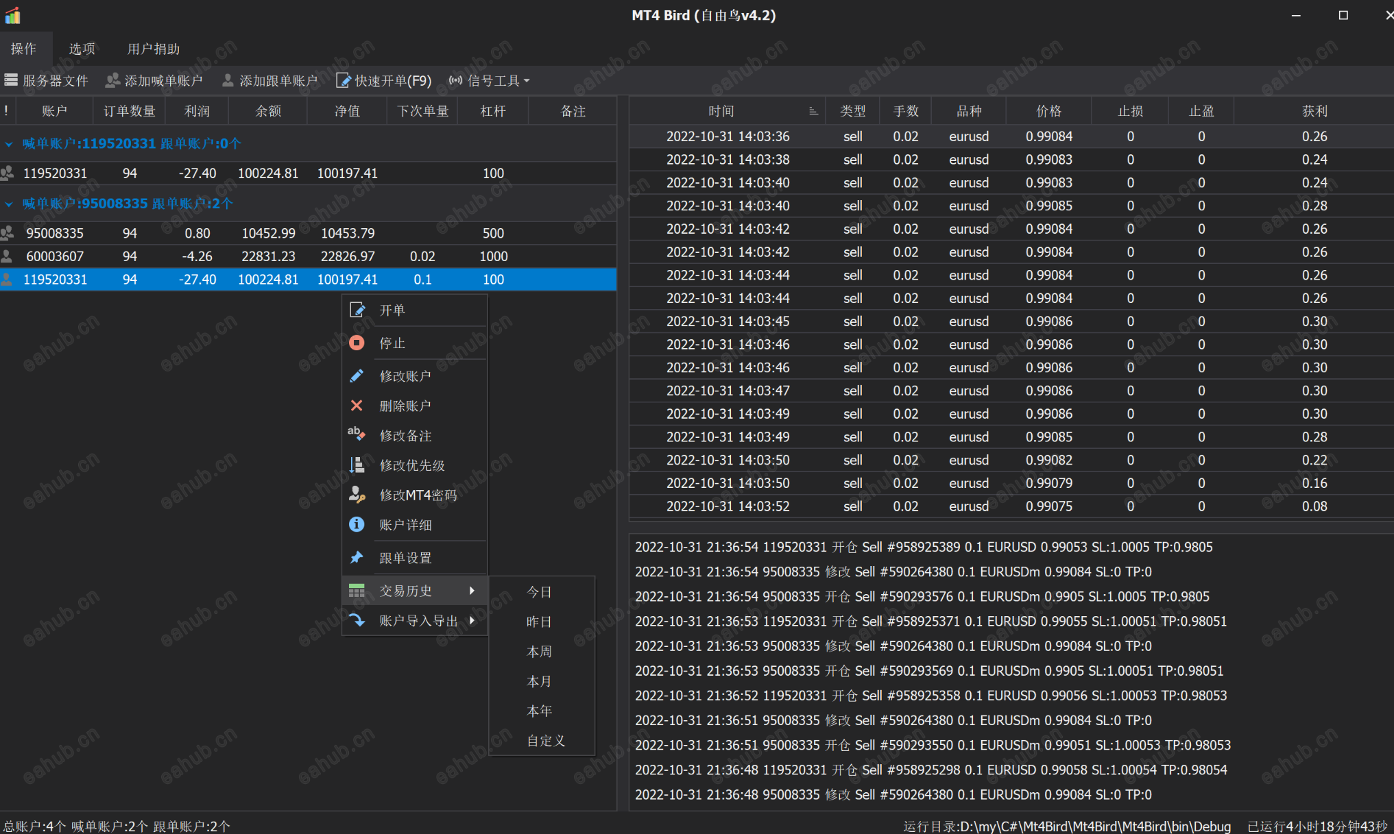The width and height of the screenshot is (1394, 834).
Task: Click the blue pencil edit account icon
Action: [x=357, y=376]
